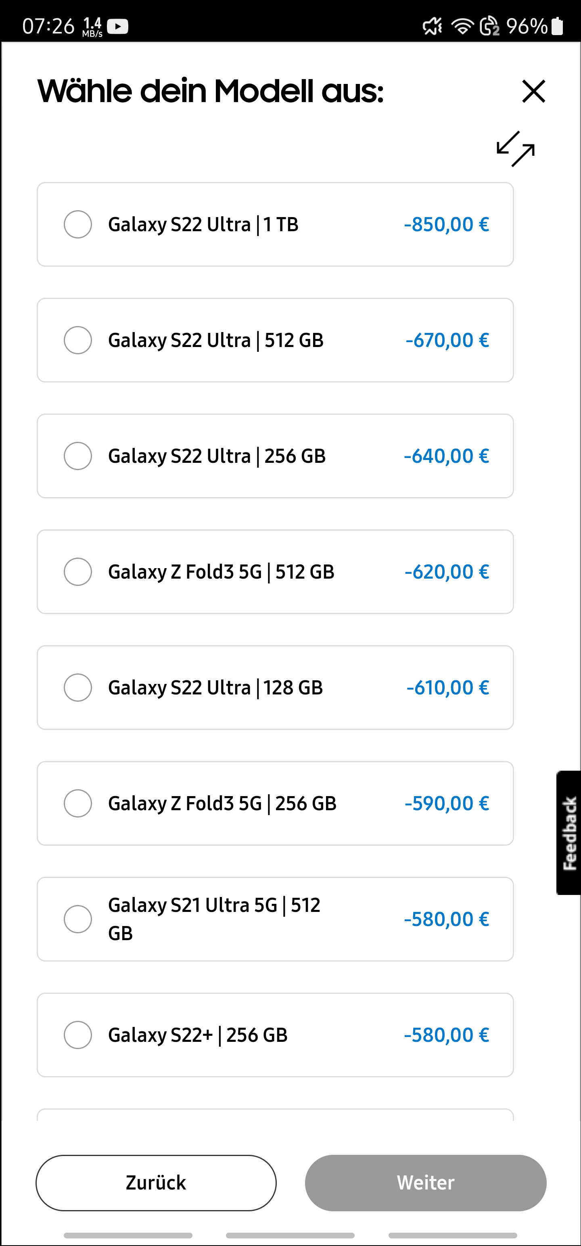
Task: Tap the YouTube notification icon in status bar
Action: (x=117, y=26)
